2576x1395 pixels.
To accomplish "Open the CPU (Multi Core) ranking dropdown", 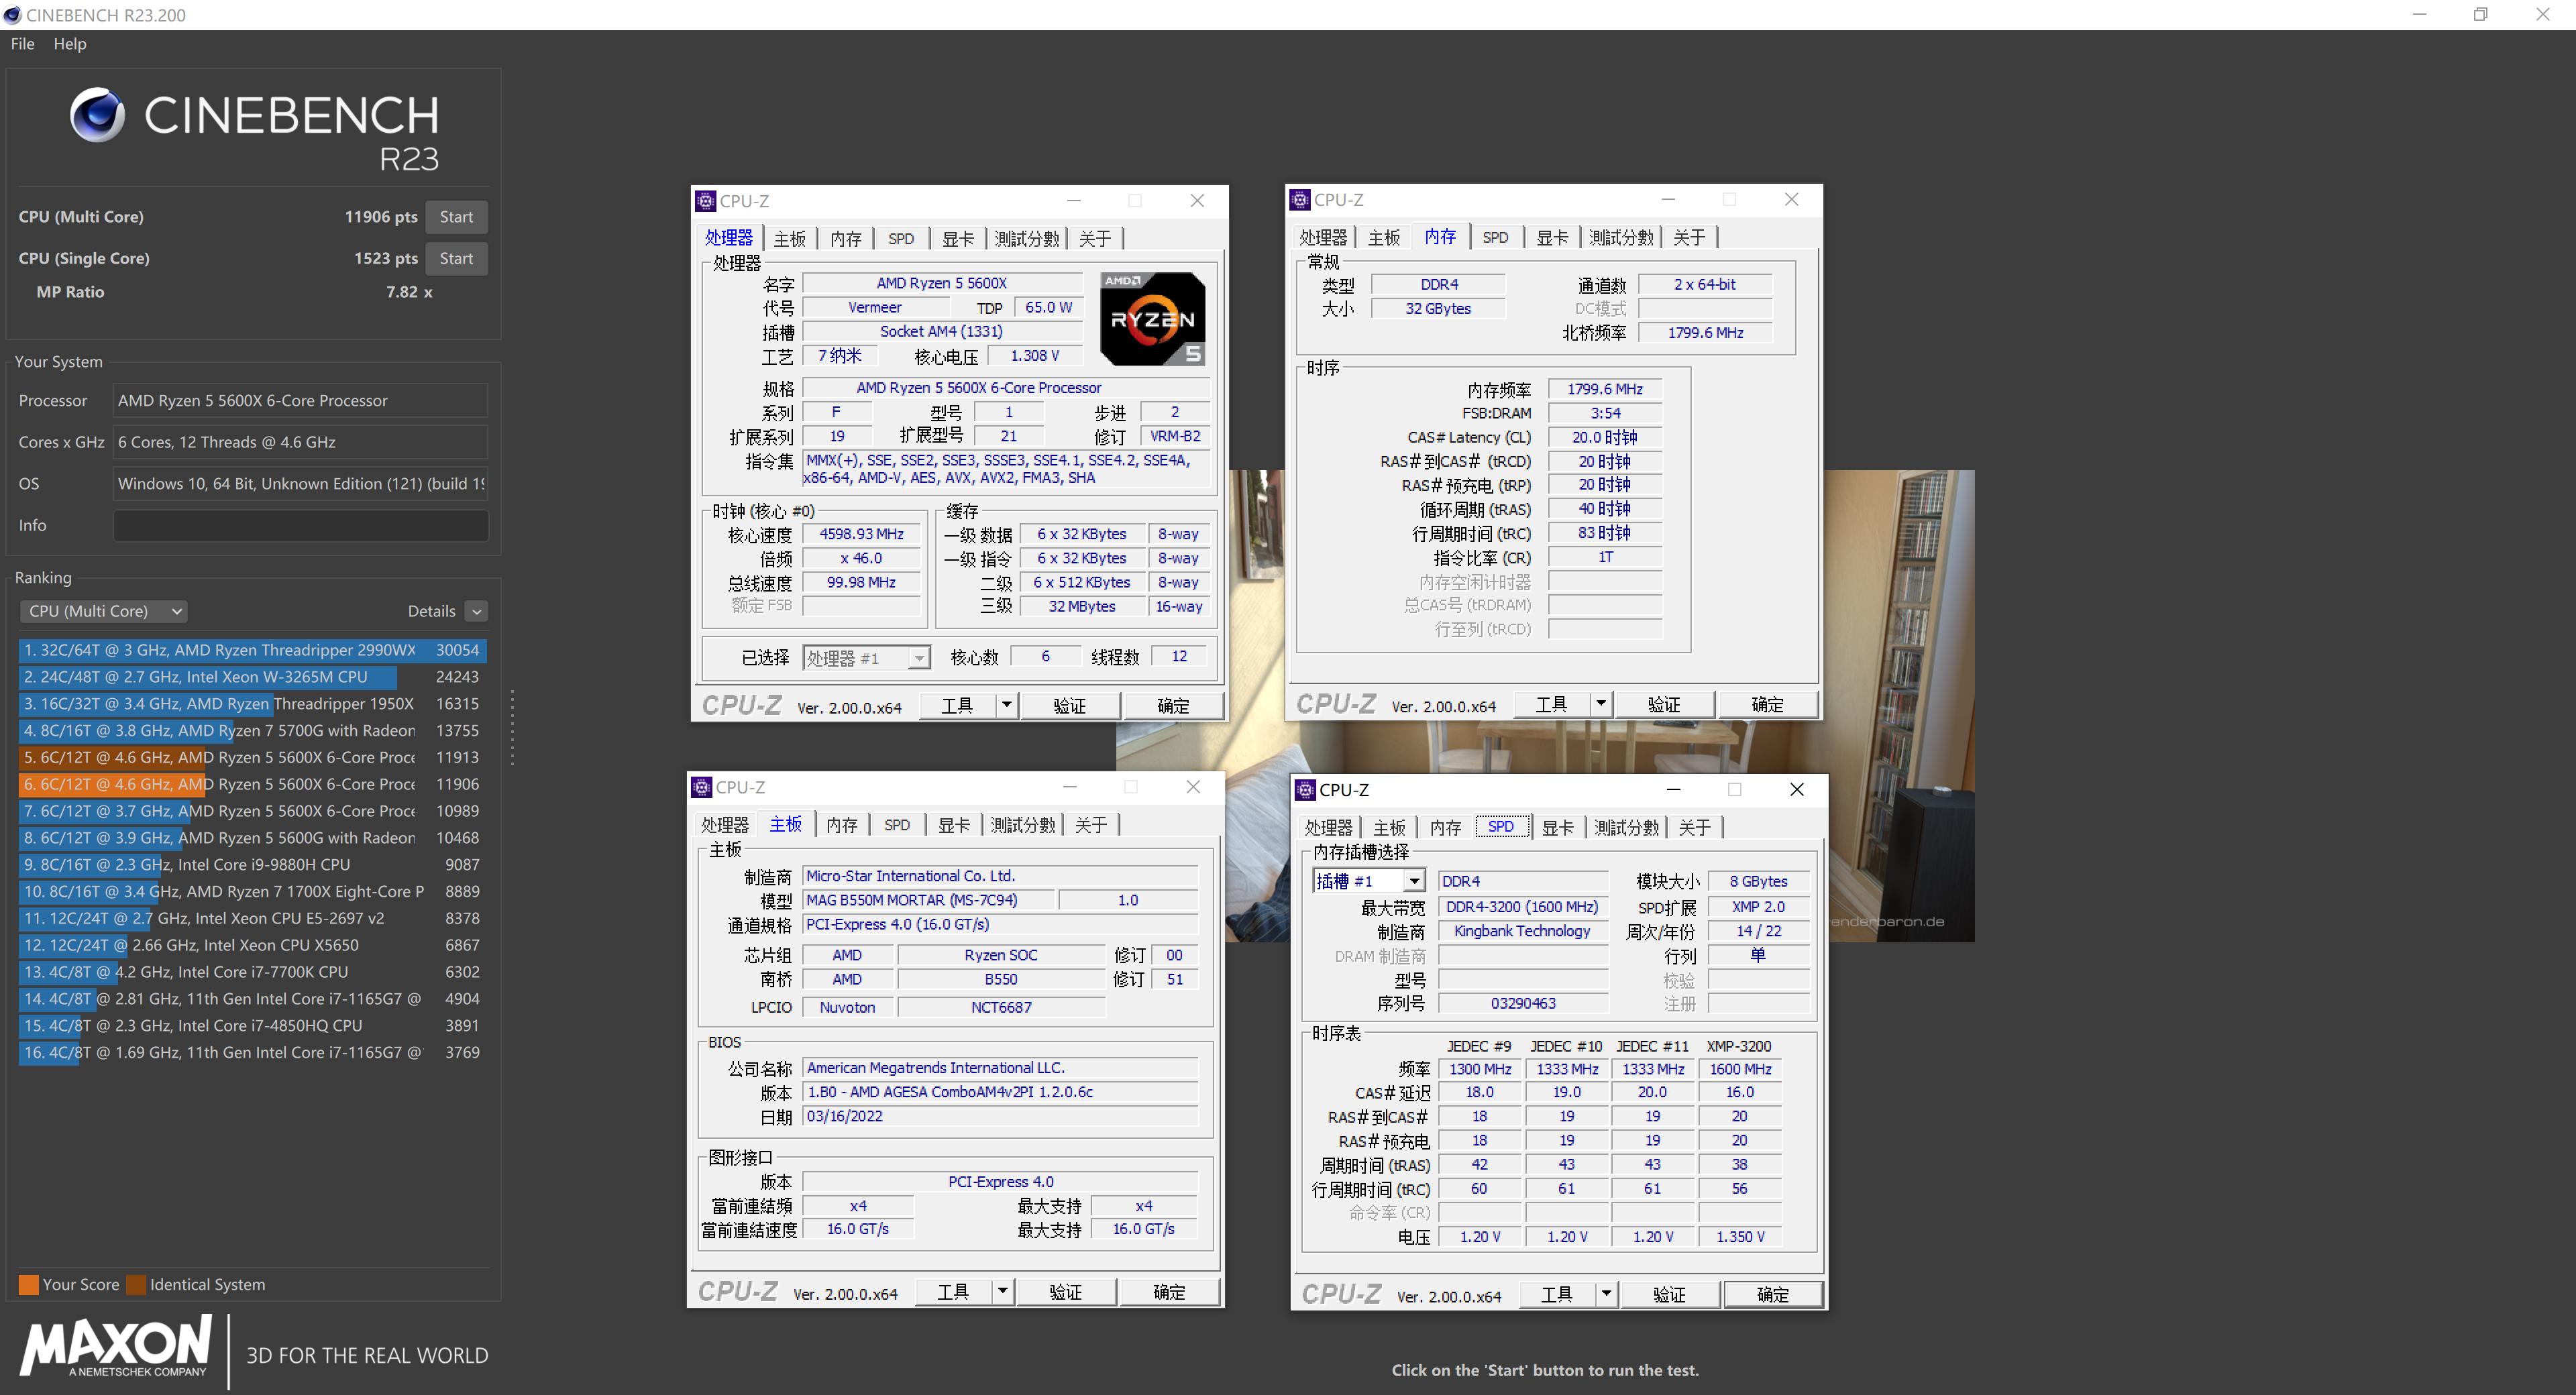I will 103,611.
